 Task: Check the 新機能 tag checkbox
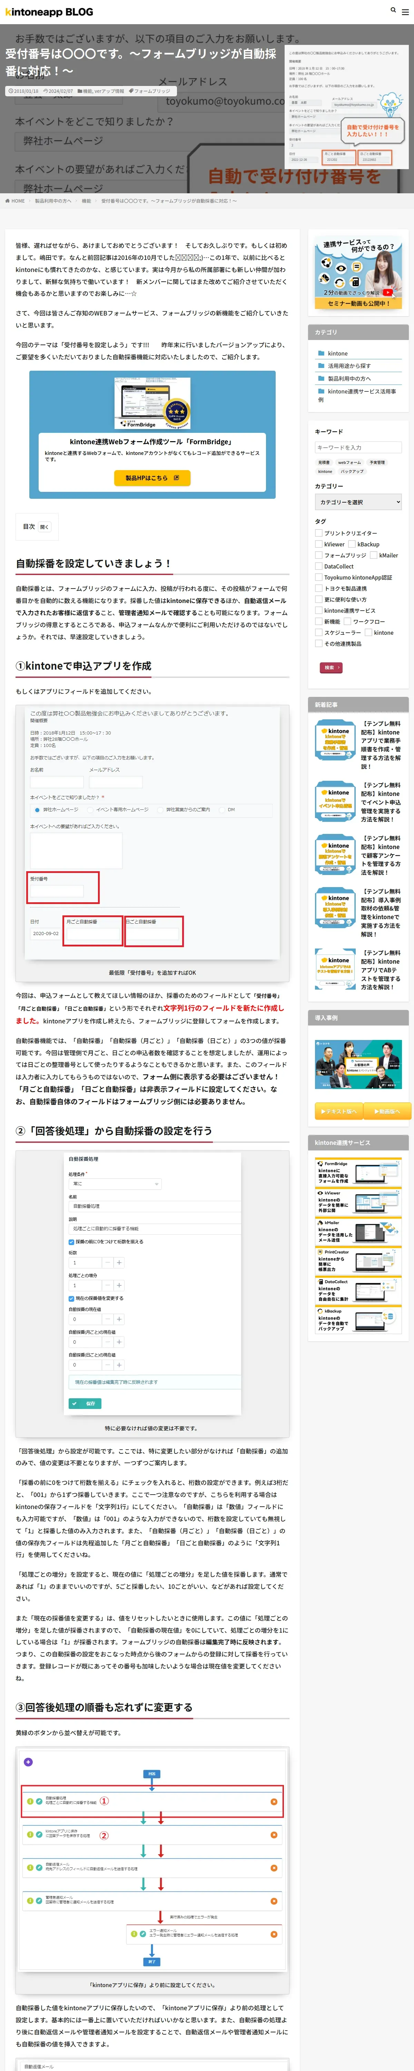pos(318,621)
